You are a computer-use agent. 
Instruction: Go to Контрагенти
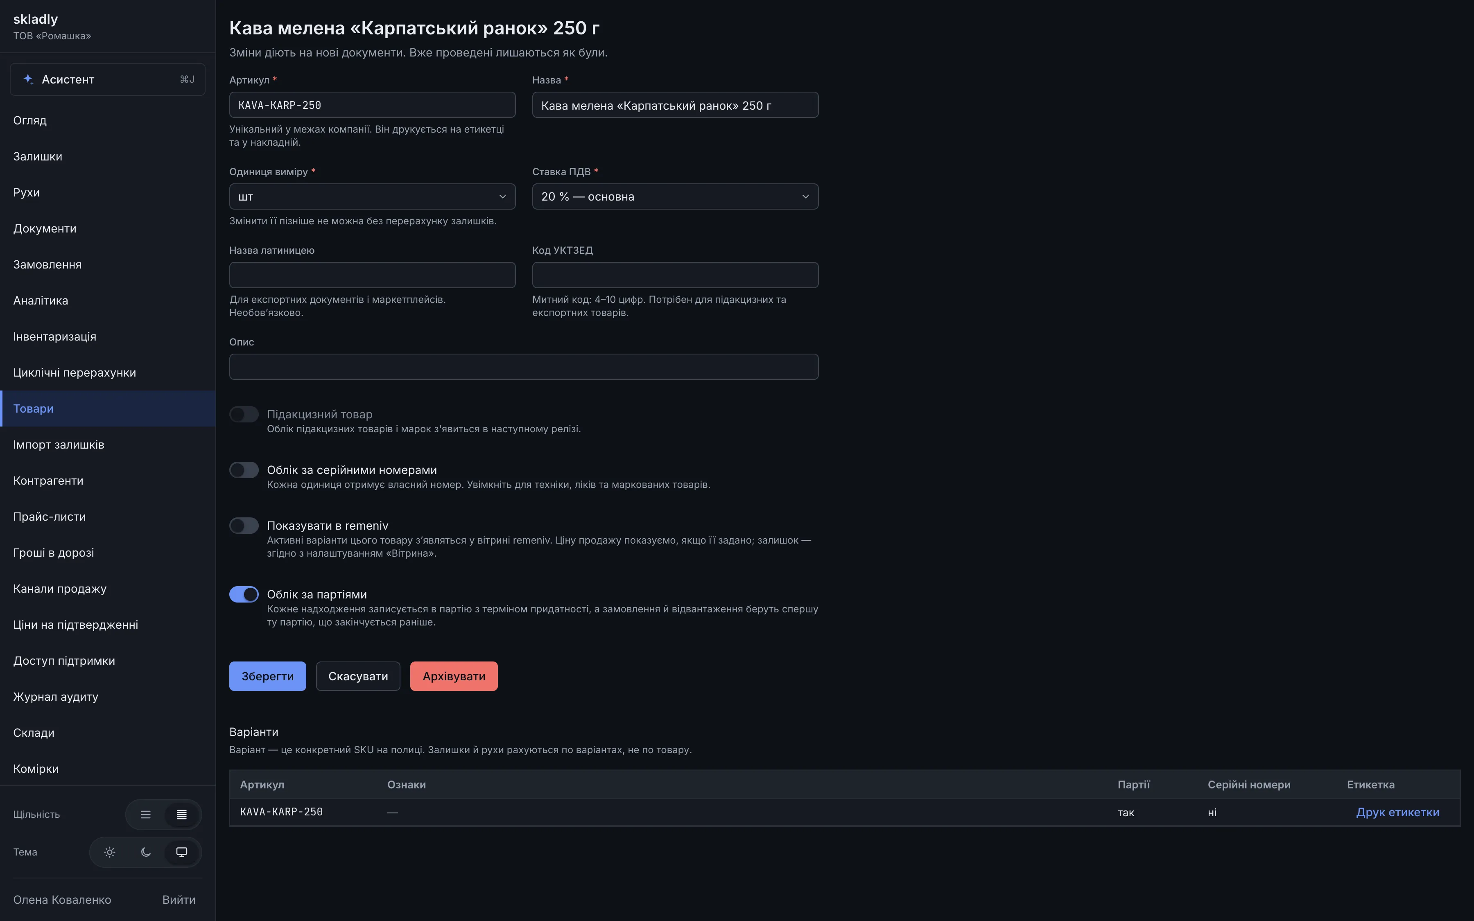108,481
